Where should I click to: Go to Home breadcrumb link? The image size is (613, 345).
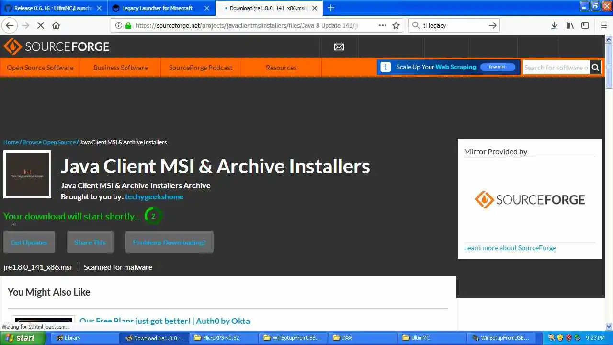click(x=11, y=142)
